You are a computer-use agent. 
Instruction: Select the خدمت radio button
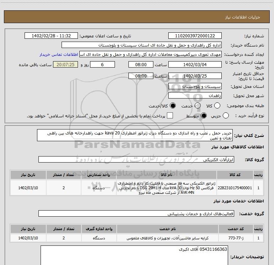[197, 106]
